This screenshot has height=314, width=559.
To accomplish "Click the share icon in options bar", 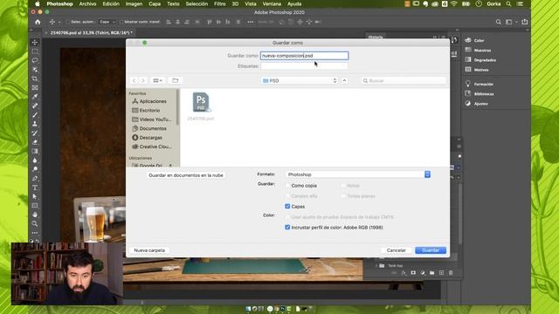I will pyautogui.click(x=524, y=22).
